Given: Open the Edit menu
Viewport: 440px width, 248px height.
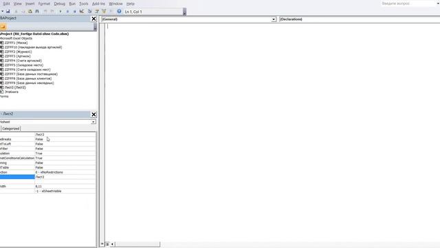Looking at the screenshot, I should 6,3.
